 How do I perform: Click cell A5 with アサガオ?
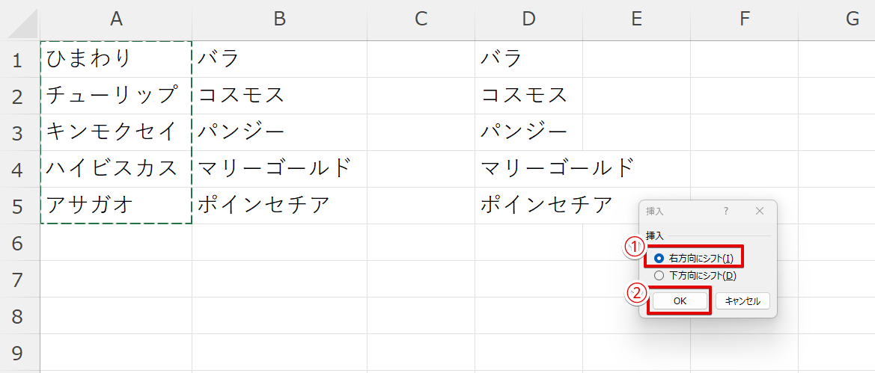click(x=116, y=206)
